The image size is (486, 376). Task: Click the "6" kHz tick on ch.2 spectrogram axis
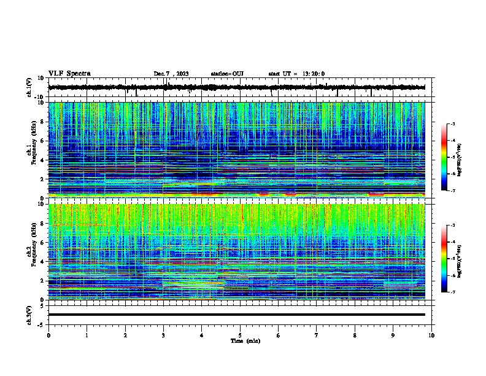pyautogui.click(x=42, y=243)
